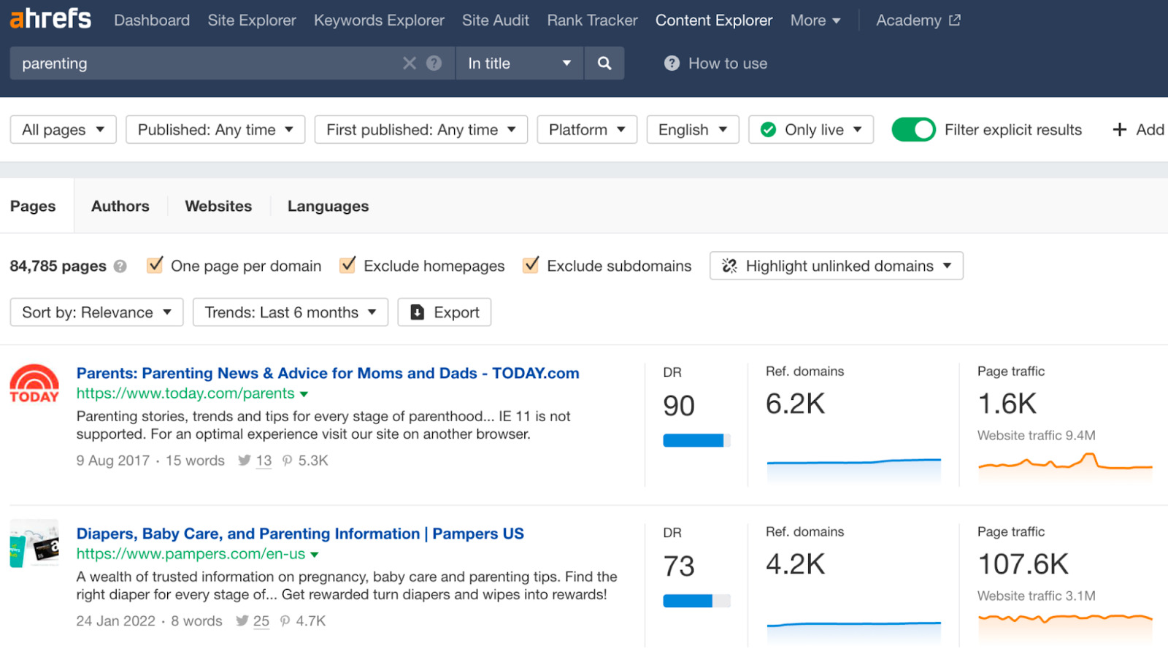
Task: Click Pinterest icon on Pampers result
Action: (285, 621)
